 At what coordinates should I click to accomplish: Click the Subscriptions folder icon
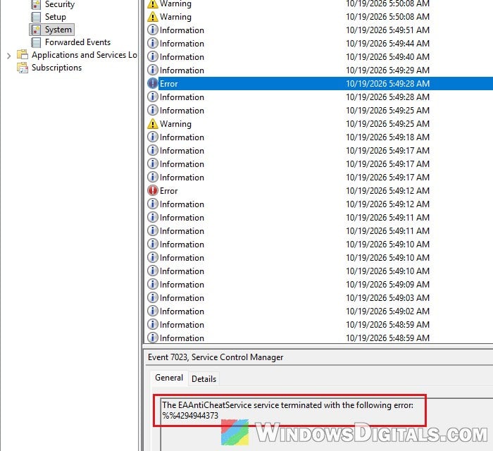coord(23,68)
